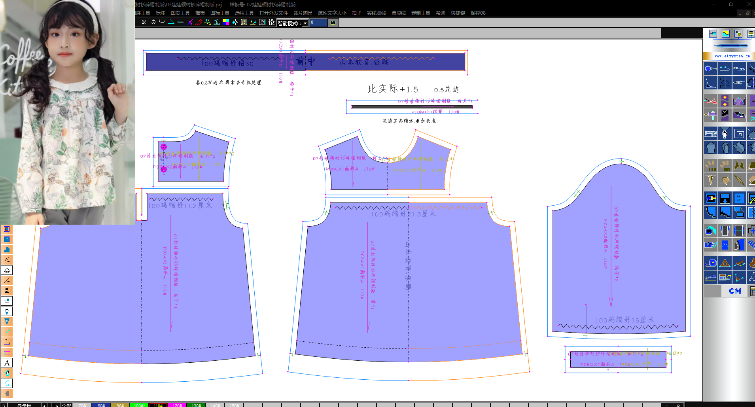Select the text A tool in left toolbar

point(7,363)
